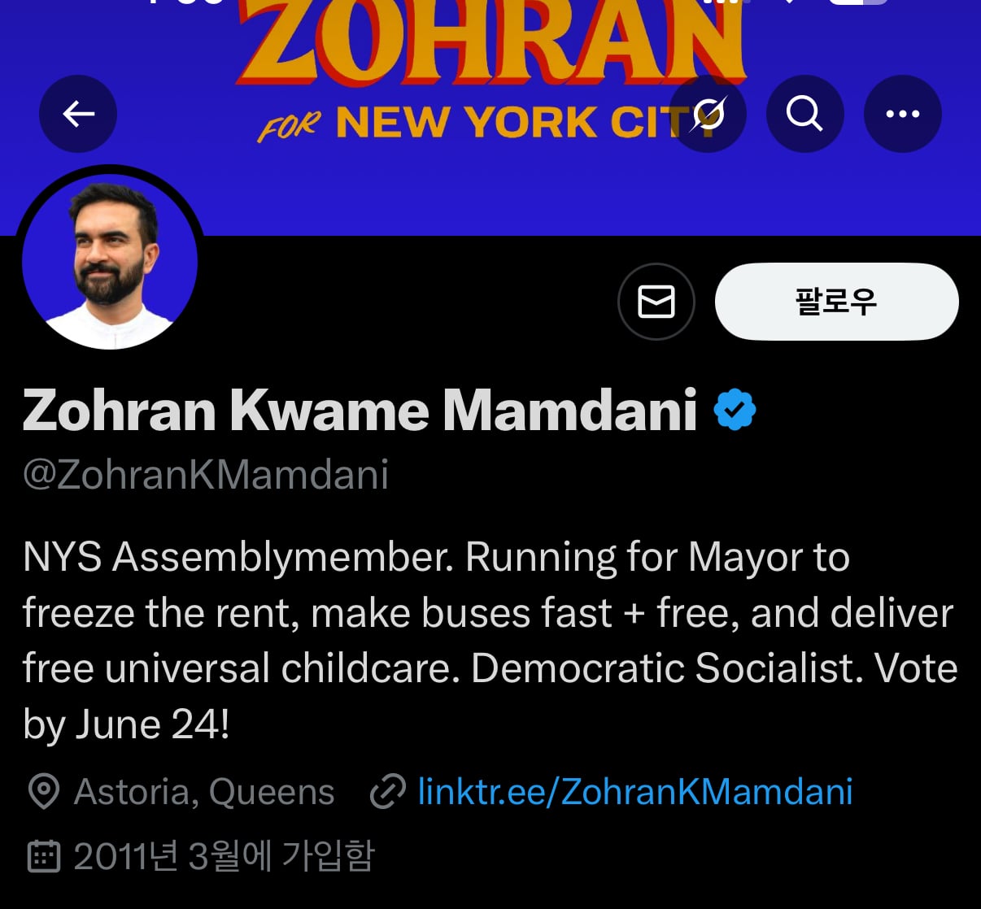Tap the display name Zohran Kwame Mamdani

point(360,410)
